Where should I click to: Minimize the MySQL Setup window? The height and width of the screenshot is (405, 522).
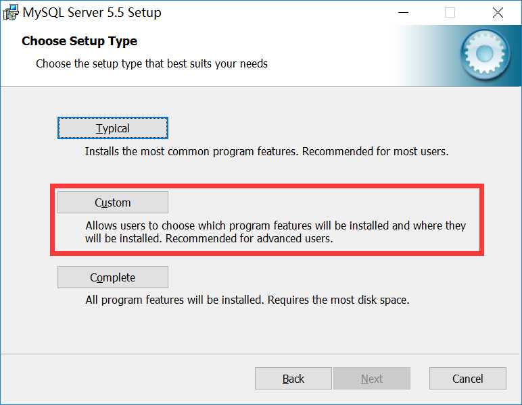coord(403,13)
